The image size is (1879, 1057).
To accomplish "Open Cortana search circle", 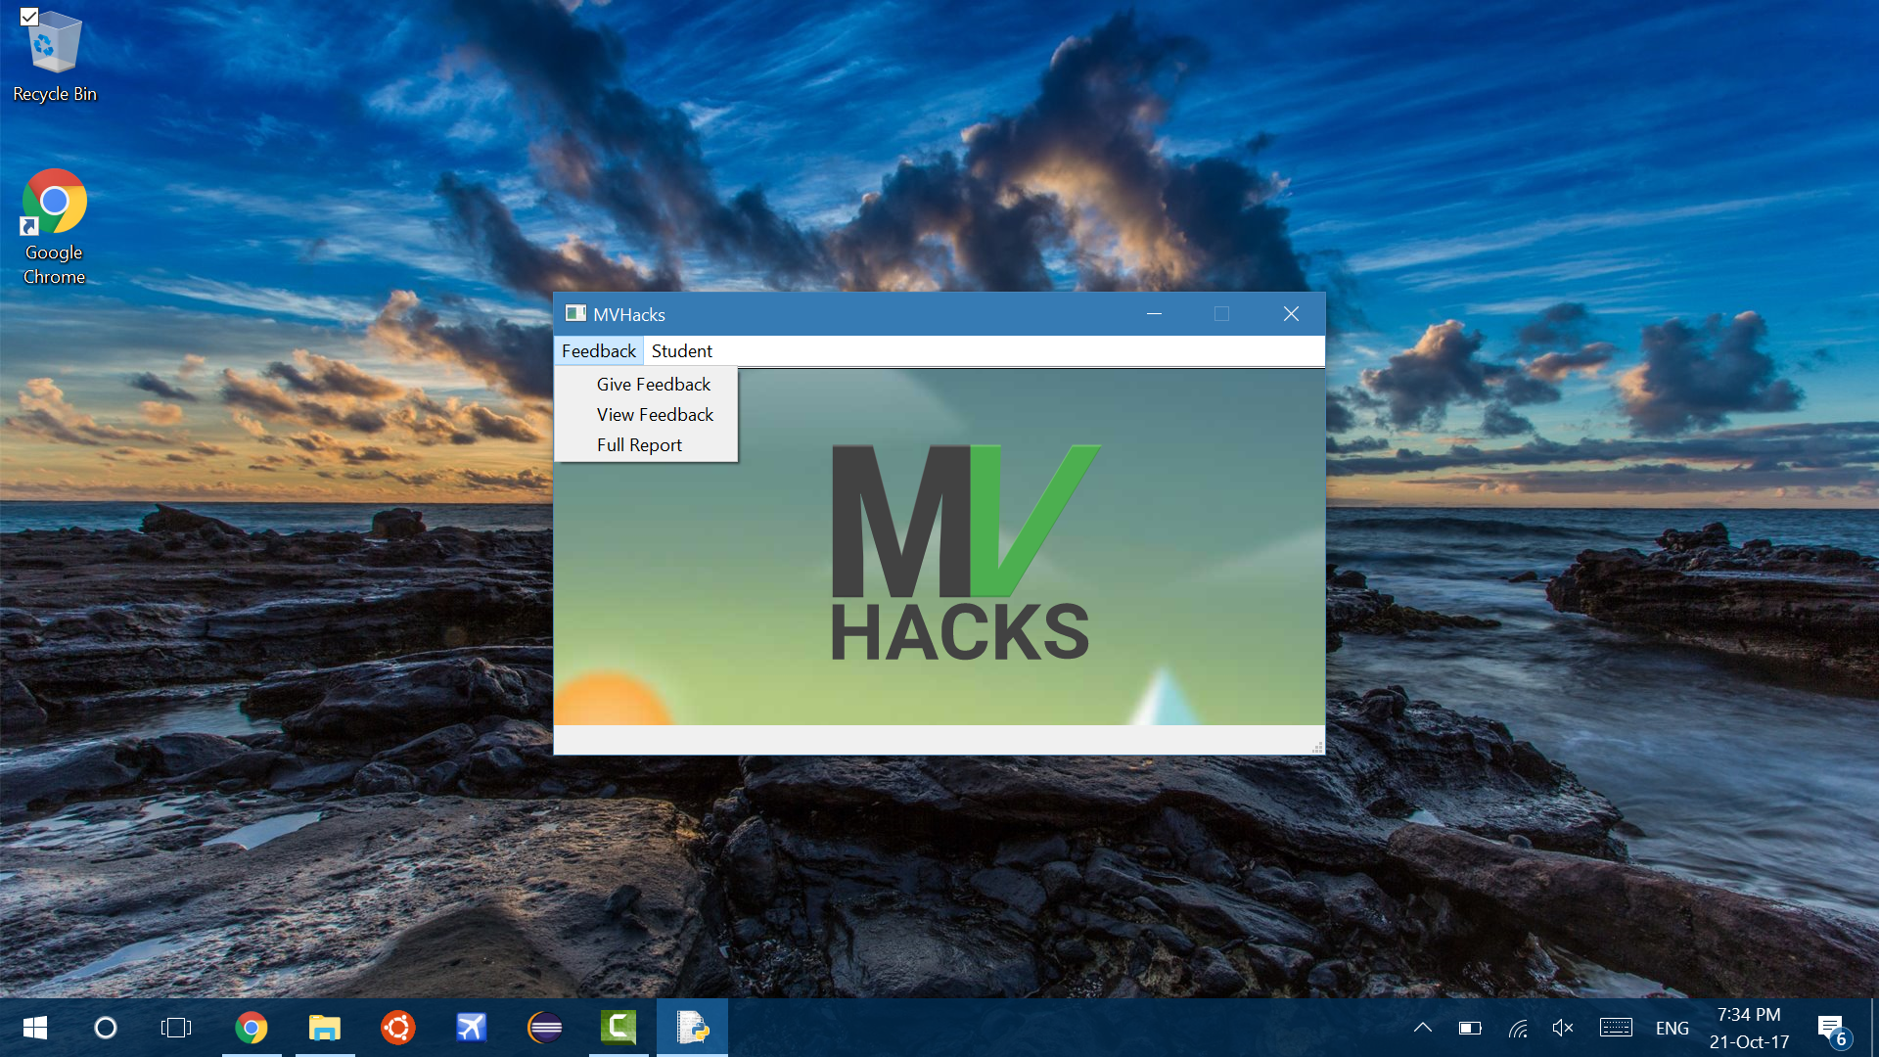I will click(106, 1028).
